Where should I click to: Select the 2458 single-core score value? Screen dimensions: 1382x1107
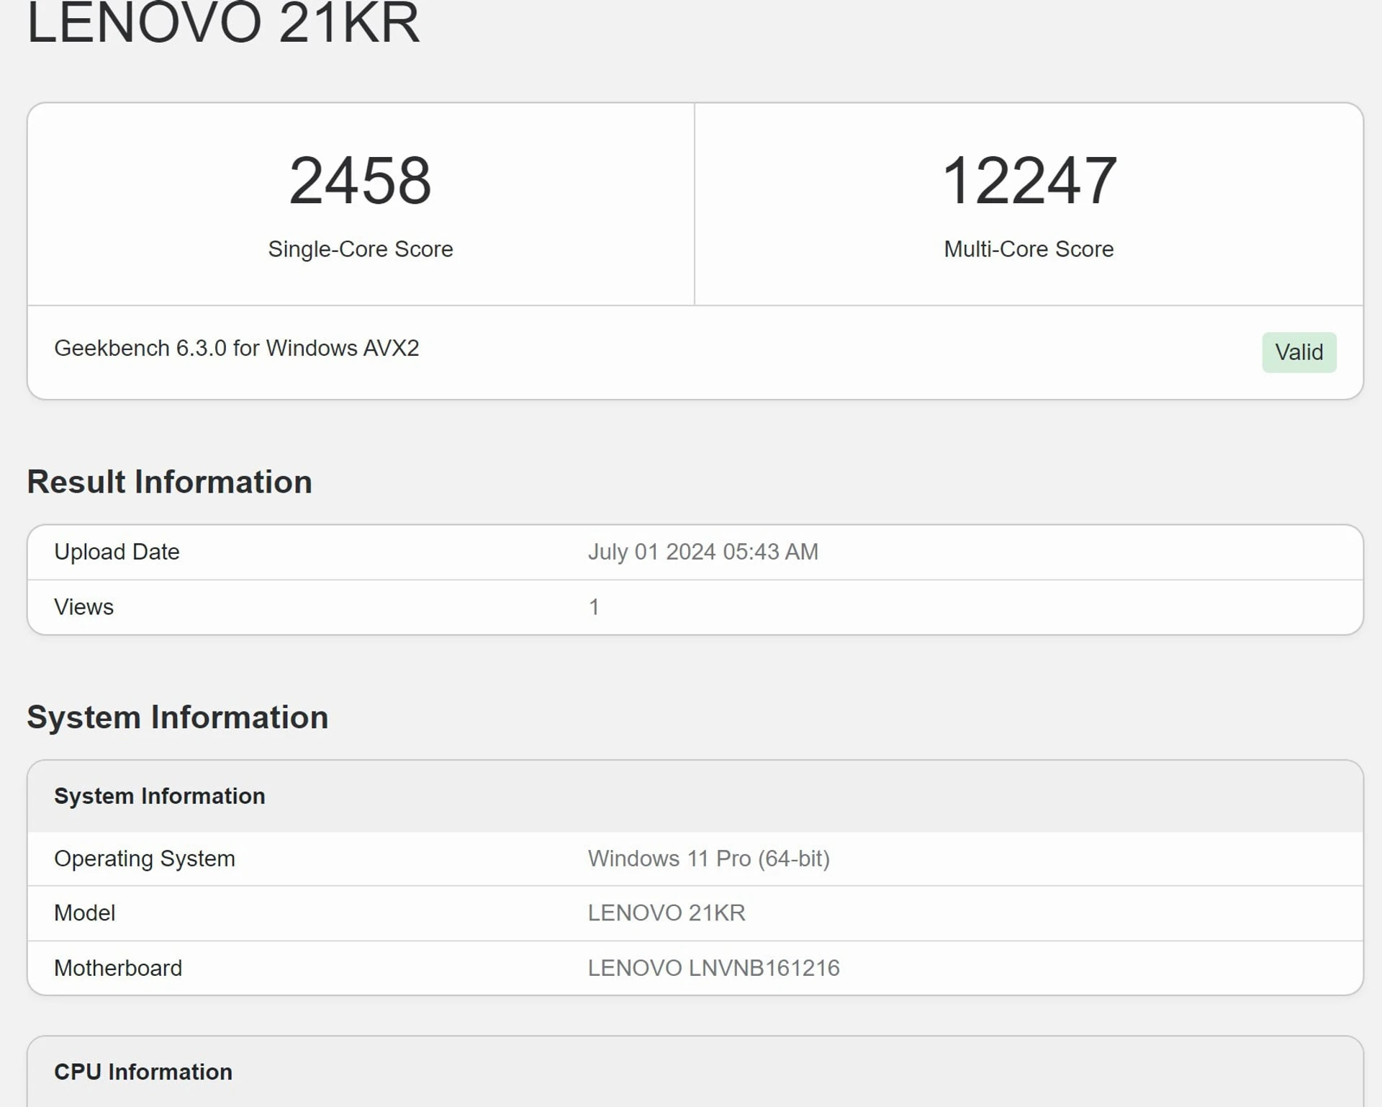pos(360,181)
